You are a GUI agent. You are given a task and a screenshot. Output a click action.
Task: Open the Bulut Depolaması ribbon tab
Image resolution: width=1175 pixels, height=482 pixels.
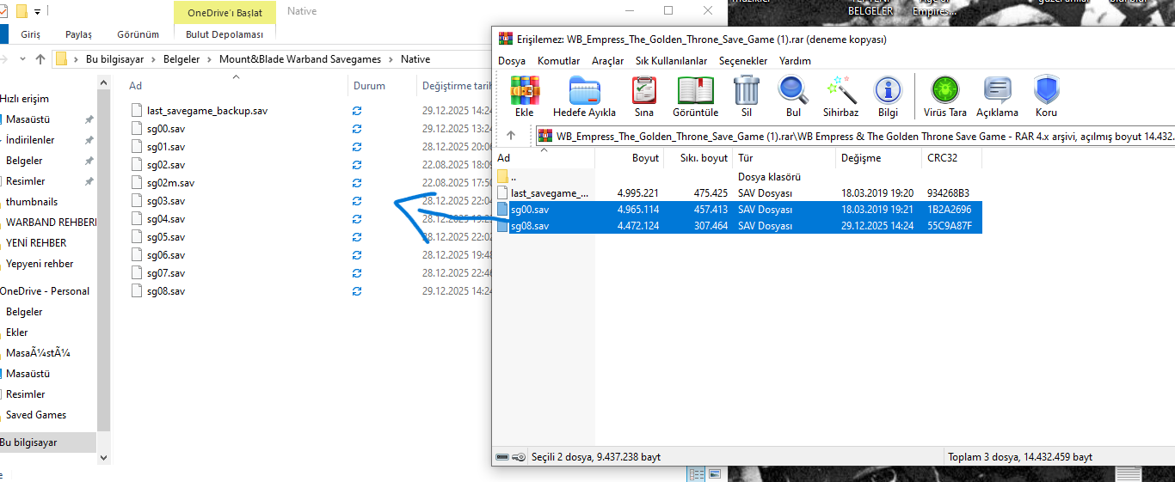coord(225,34)
